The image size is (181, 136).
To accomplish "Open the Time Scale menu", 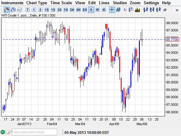I will pos(61,3).
